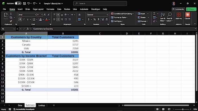The height and width of the screenshot is (111, 198).
Task: Open the Comments button
Action: coord(178,9)
